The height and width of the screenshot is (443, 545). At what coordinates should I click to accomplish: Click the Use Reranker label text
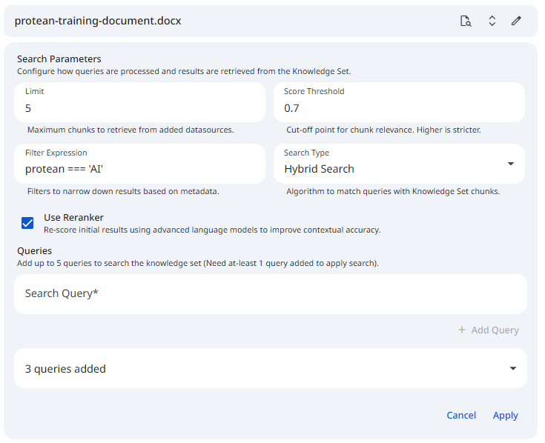[x=73, y=218]
